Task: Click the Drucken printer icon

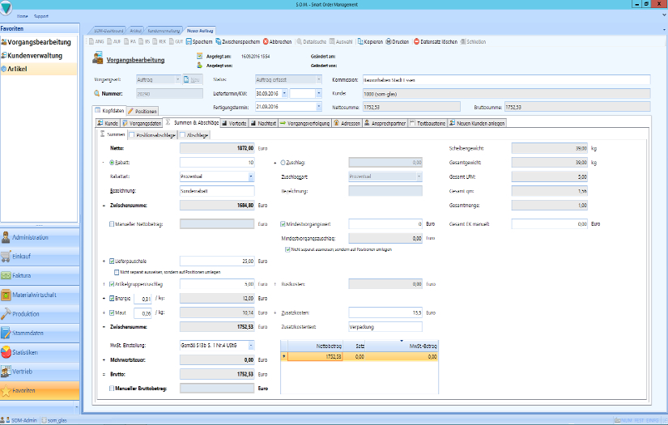Action: 388,41
